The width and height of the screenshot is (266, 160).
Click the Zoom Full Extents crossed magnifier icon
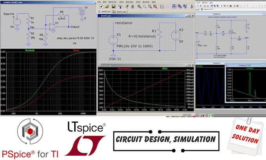click(x=155, y=7)
